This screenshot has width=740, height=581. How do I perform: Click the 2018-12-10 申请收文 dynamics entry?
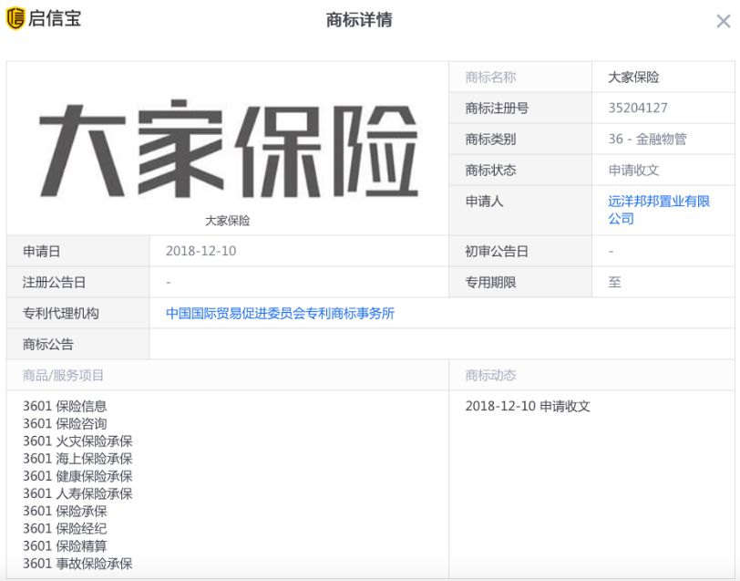(x=528, y=407)
